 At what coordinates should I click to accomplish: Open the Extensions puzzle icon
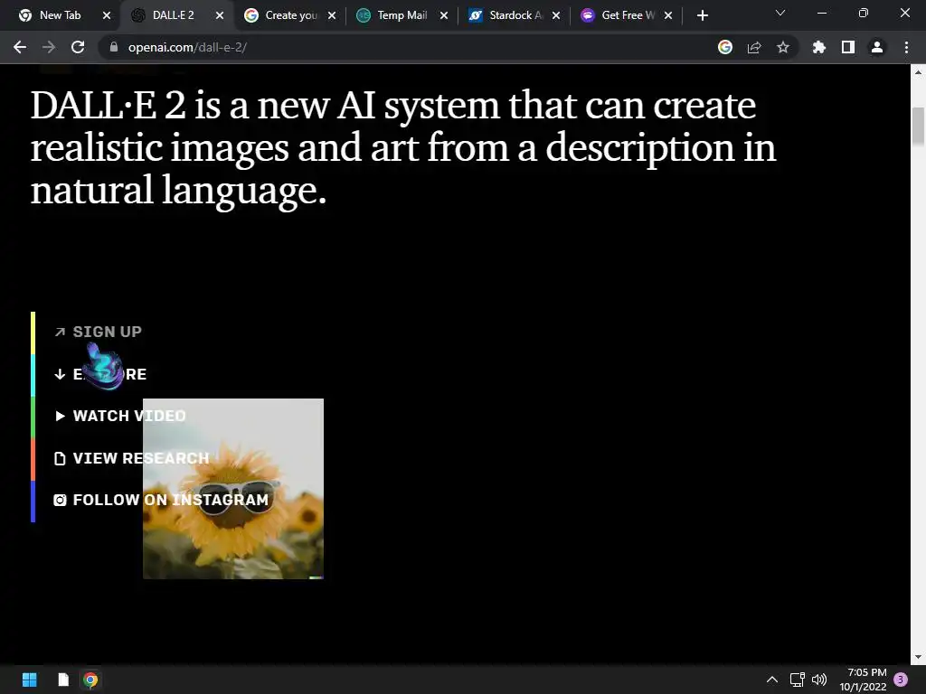819,47
